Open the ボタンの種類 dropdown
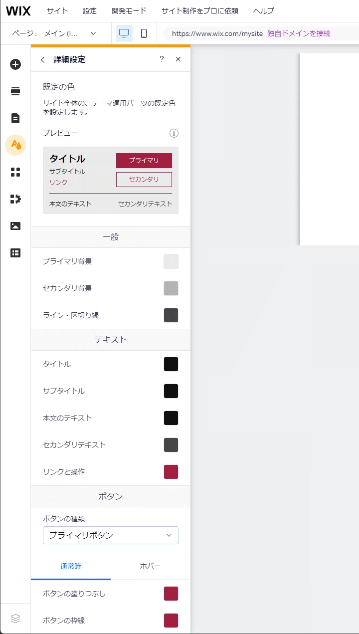 (x=111, y=535)
